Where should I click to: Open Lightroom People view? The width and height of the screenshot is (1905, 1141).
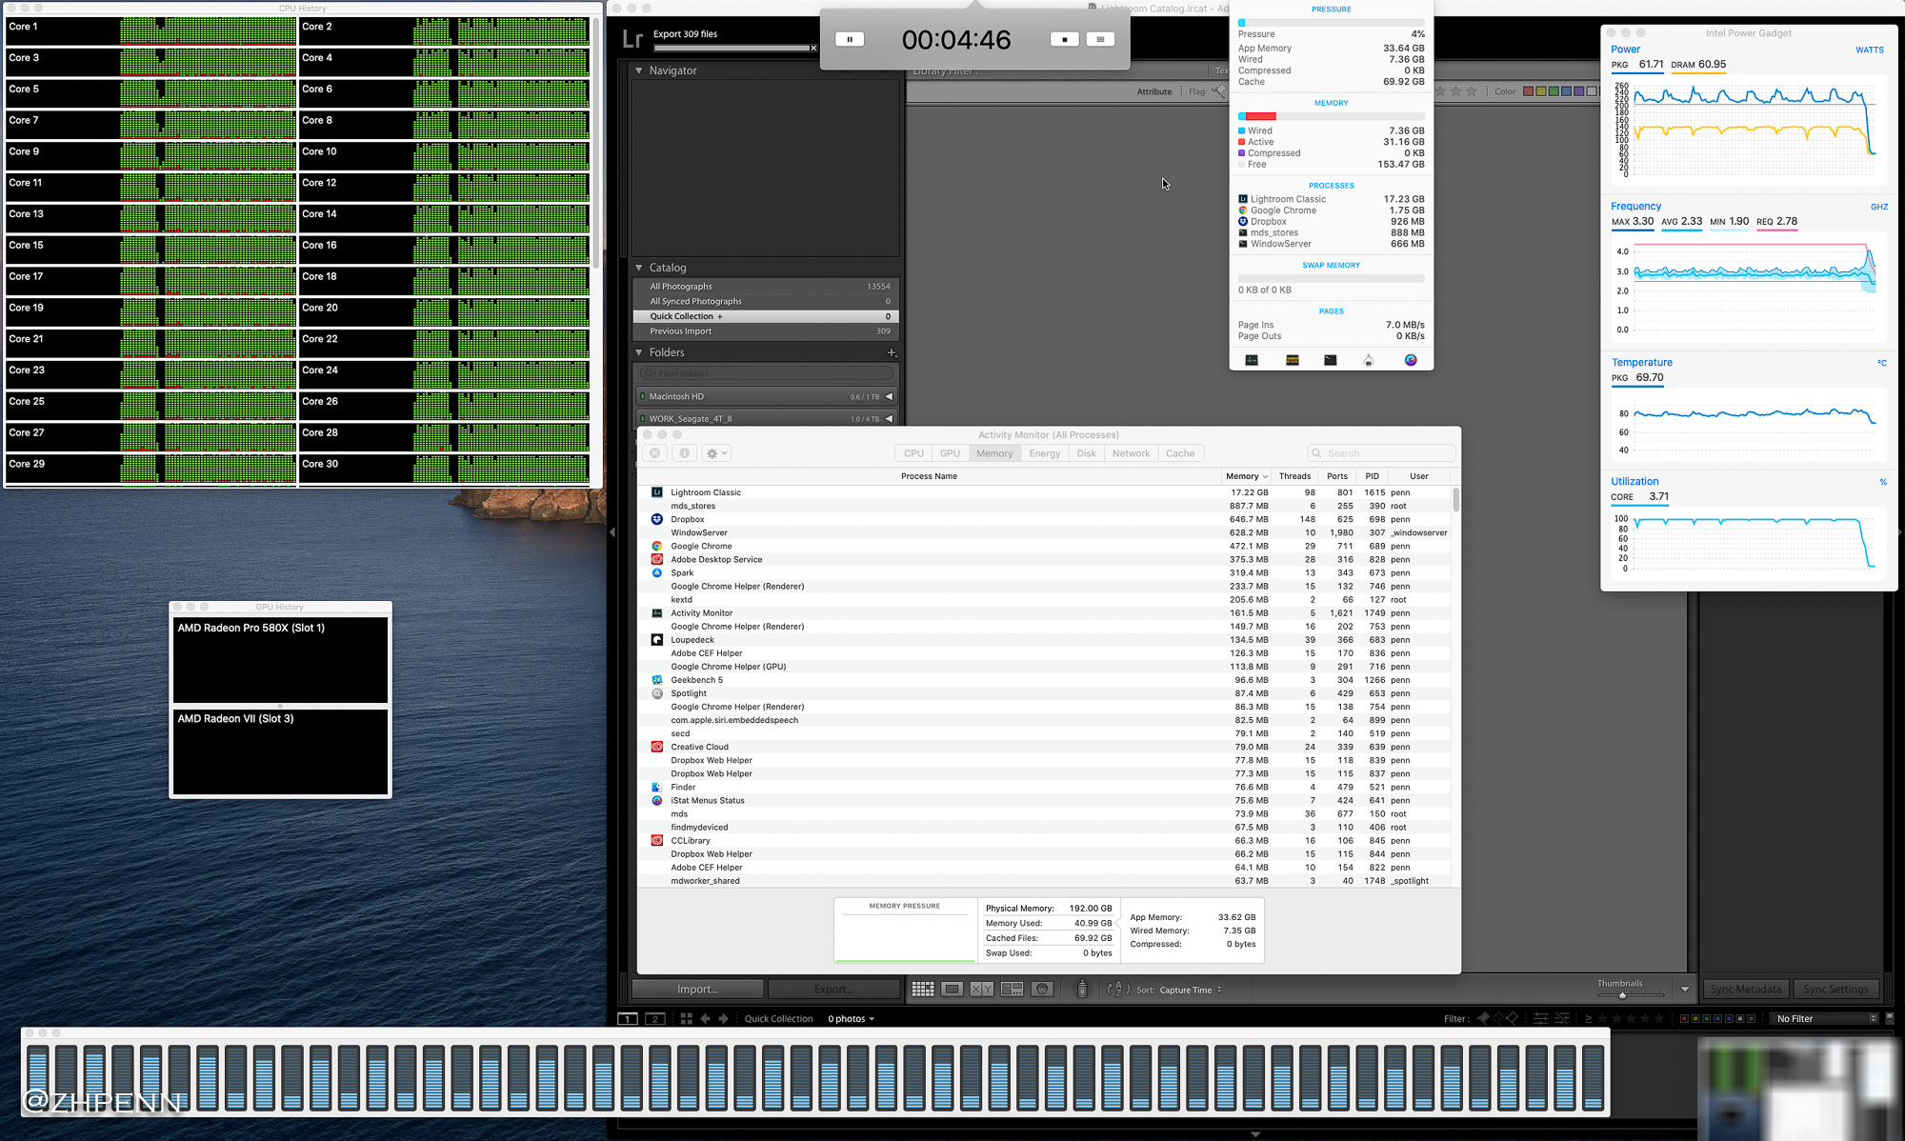click(x=1042, y=990)
